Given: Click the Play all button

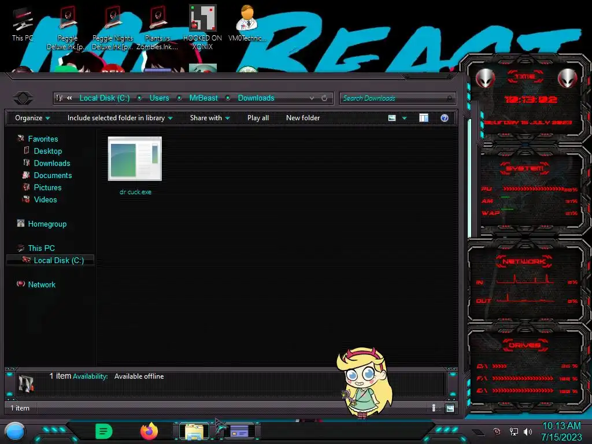Looking at the screenshot, I should pos(258,118).
